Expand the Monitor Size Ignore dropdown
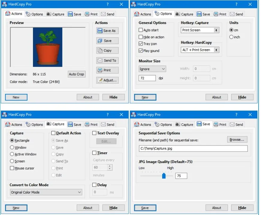261x215 pixels. 152,69
